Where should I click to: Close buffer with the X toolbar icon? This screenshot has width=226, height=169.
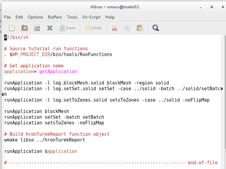tap(50, 28)
